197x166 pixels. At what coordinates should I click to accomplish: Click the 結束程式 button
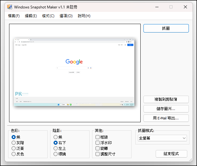(x=171, y=154)
